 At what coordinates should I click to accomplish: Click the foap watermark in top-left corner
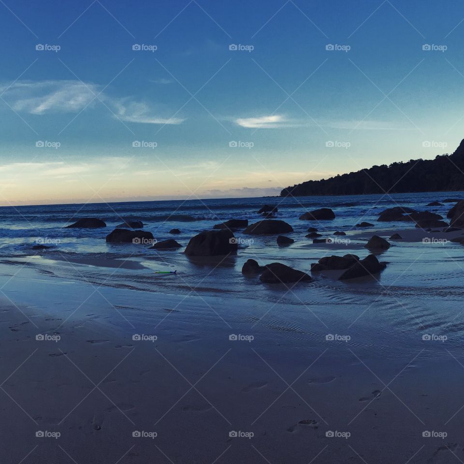click(x=48, y=48)
